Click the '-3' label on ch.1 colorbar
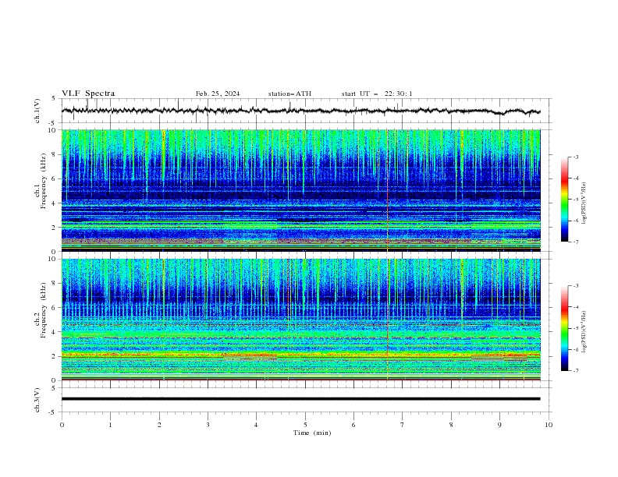The width and height of the screenshot is (618, 477). tap(575, 157)
